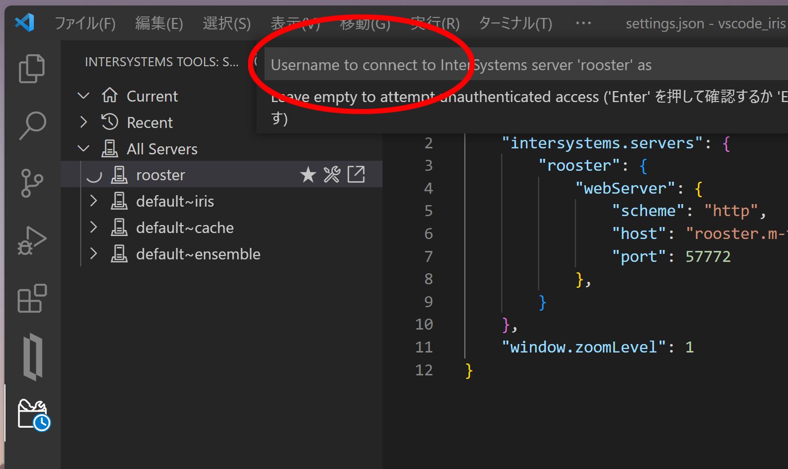Click the username input field for rooster

[523, 65]
